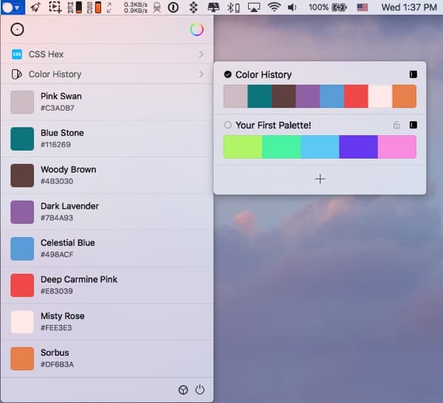Click the date and time Wed 1:37 PM
443x403 pixels.
coord(409,7)
